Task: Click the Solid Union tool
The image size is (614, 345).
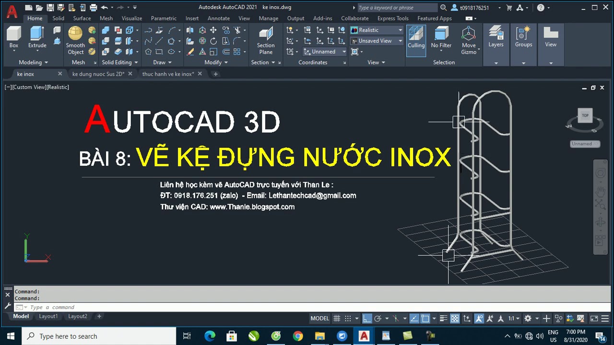Action: [x=106, y=30]
